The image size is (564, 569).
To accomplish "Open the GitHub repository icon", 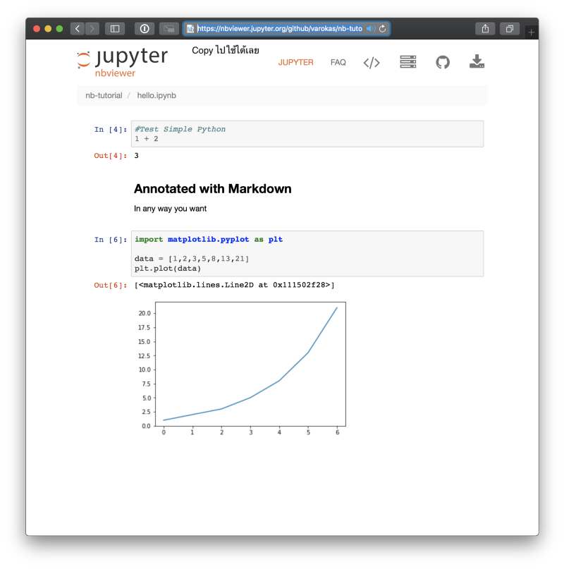I will click(x=443, y=63).
